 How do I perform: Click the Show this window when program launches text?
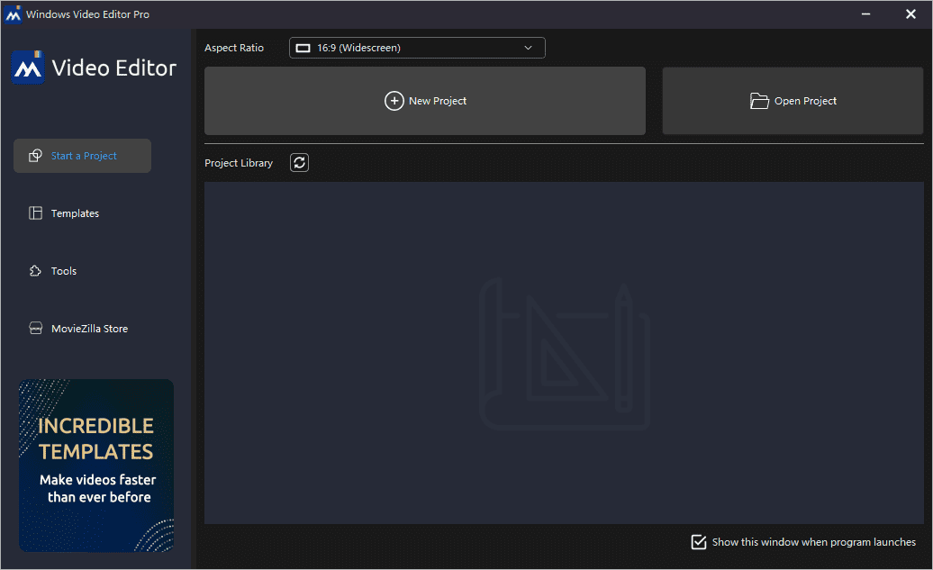[814, 542]
